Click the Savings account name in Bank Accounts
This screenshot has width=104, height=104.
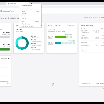click(x=83, y=36)
